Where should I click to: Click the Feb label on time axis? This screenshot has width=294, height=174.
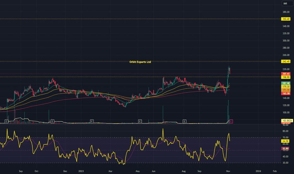(275, 171)
